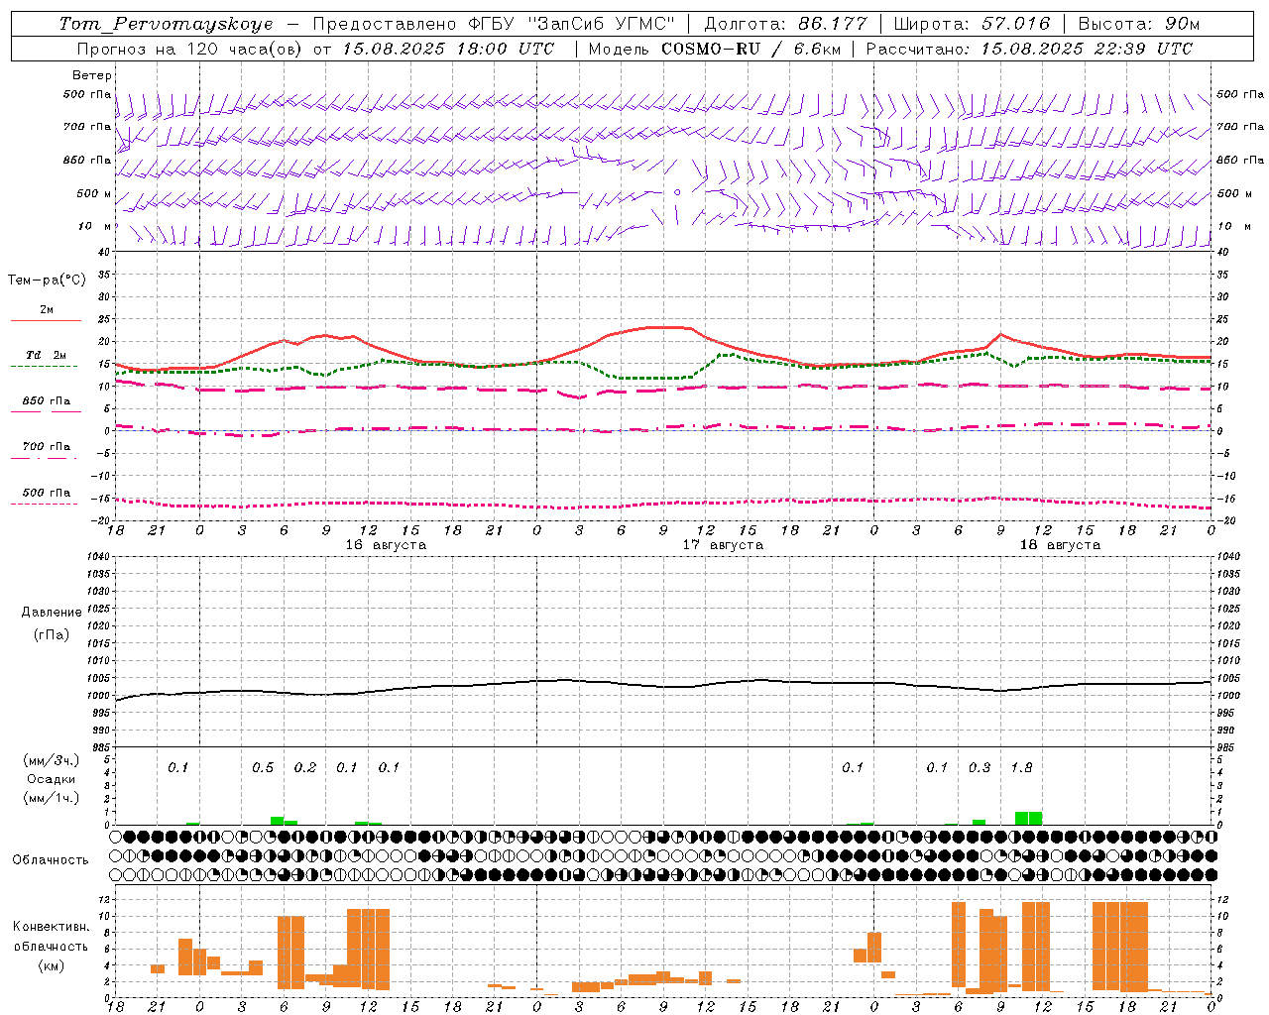This screenshot has width=1269, height=1015.
Task: Click the Долгота: 86.177 header field
Action: coord(785,24)
